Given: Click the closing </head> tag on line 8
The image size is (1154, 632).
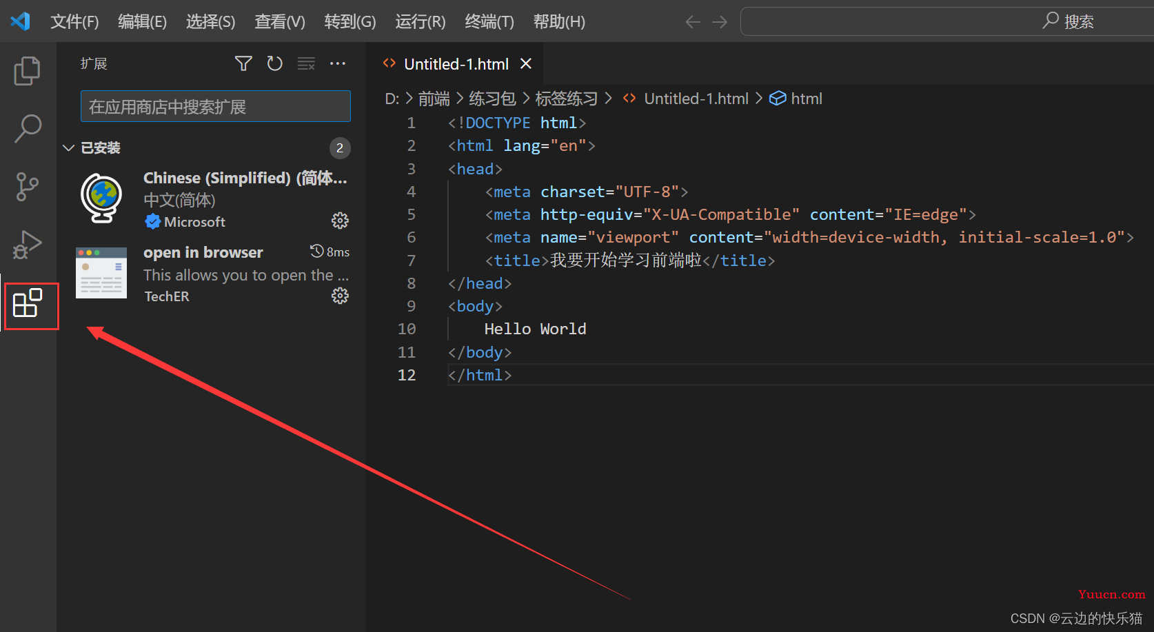Looking at the screenshot, I should pyautogui.click(x=479, y=283).
